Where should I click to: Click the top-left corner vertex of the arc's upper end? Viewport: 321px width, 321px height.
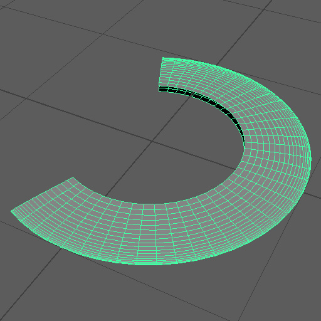tap(162, 58)
